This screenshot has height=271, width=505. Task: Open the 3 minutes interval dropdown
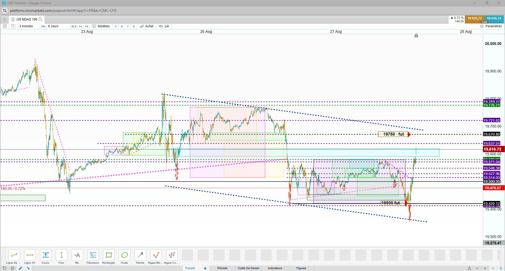26,26
